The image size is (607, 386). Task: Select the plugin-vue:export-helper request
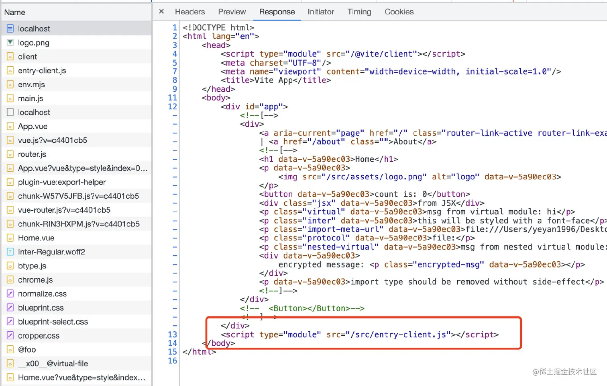(76, 182)
